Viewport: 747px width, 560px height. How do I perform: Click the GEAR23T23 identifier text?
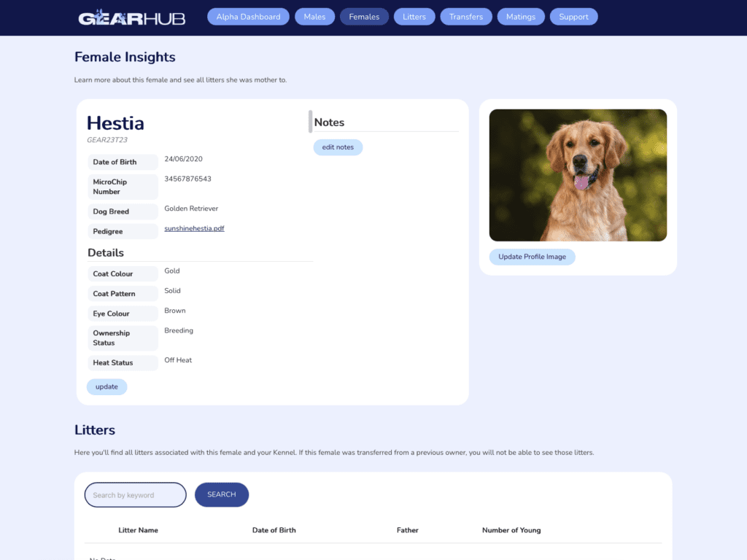107,140
